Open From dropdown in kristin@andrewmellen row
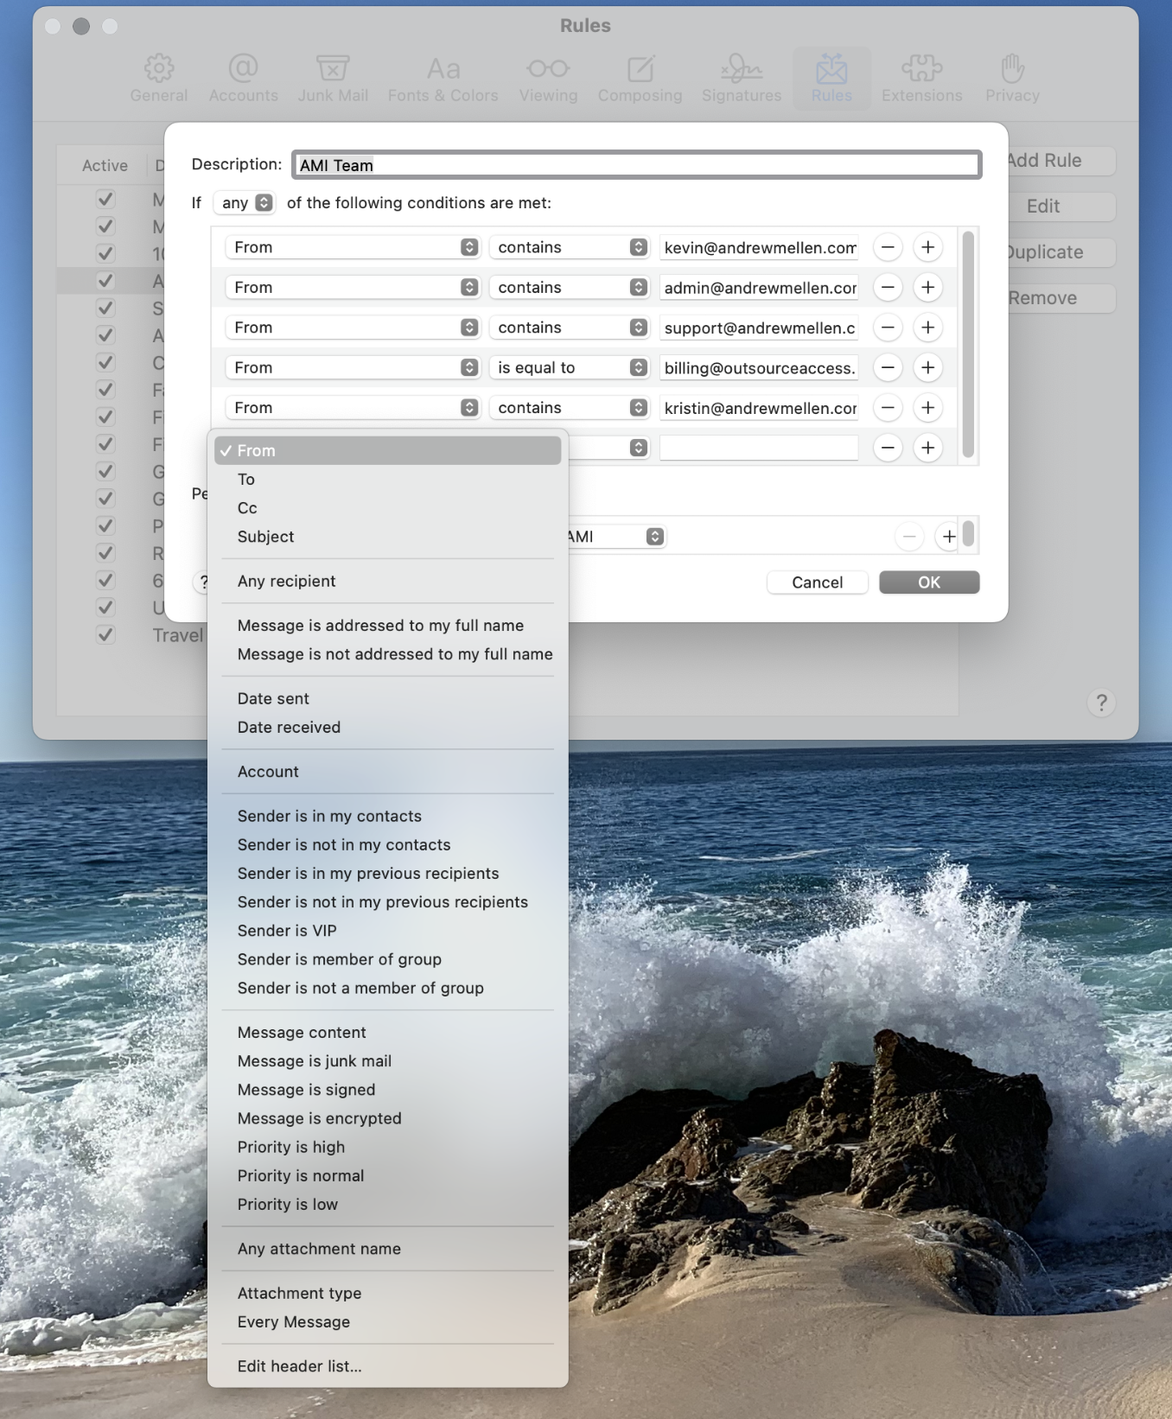Viewport: 1172px width, 1419px height. click(353, 407)
